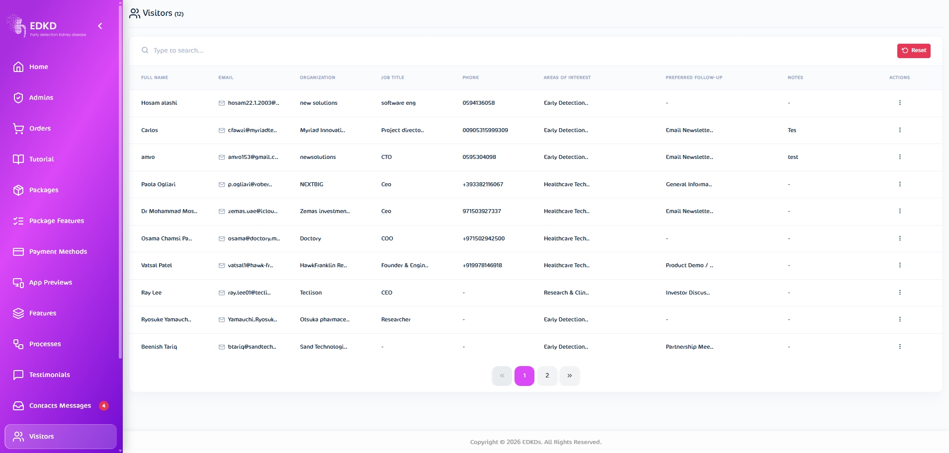The height and width of the screenshot is (453, 949).
Task: Click the Orders shopping cart icon
Action: pyautogui.click(x=18, y=129)
